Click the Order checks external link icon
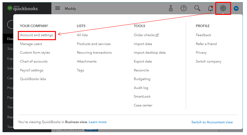Viewport: 247px width, 135px height. (157, 35)
